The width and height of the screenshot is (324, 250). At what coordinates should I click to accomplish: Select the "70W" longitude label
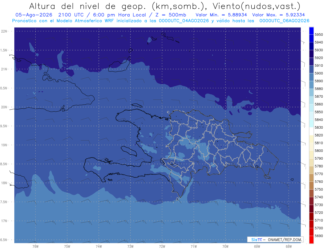225,247
